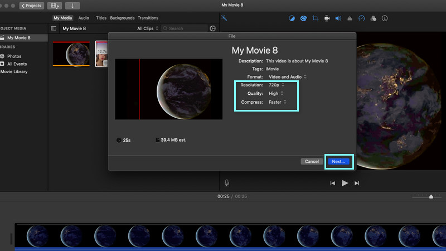Open the volume adjustment tool

[338, 18]
